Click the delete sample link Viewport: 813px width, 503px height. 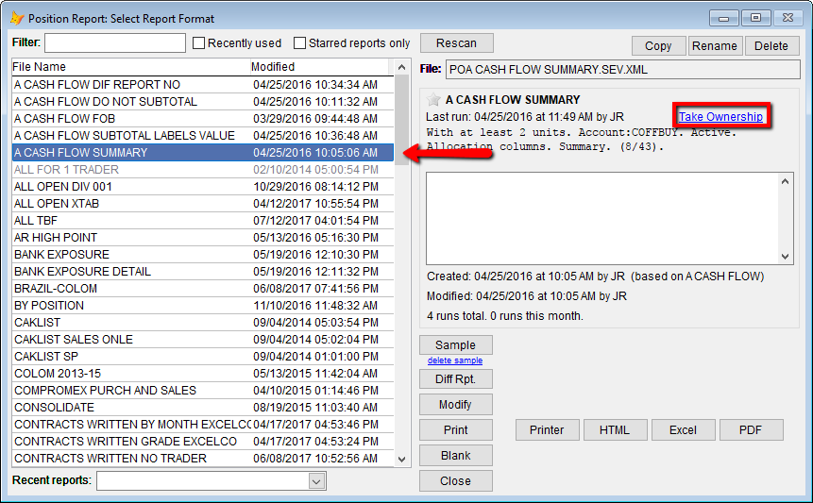455,360
